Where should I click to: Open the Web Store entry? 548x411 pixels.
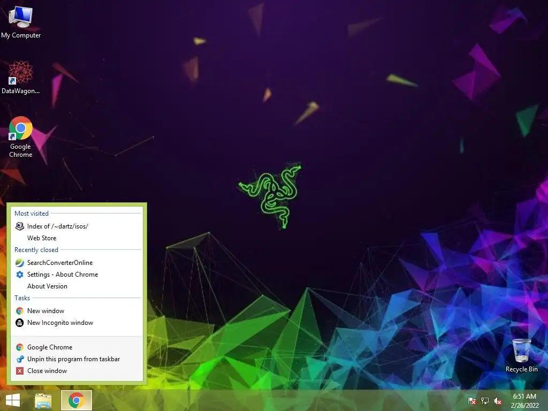click(x=77, y=238)
